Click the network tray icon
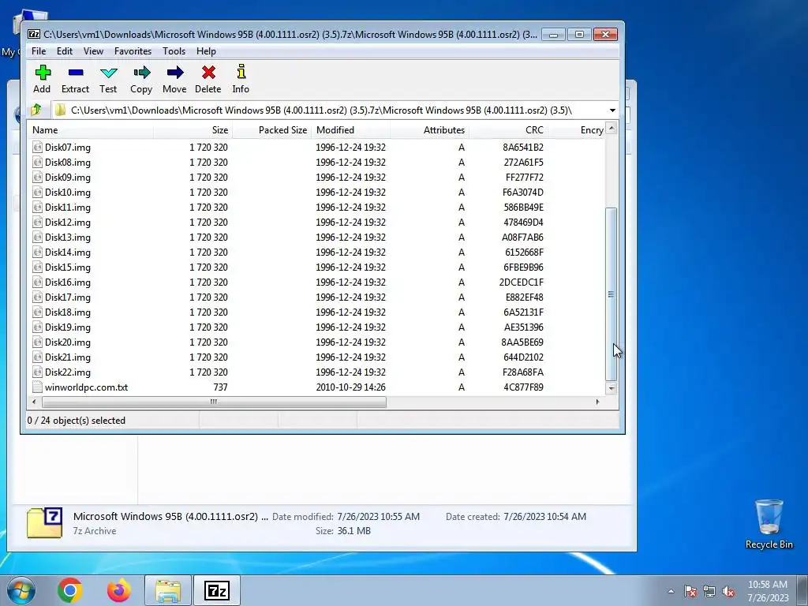808x606 pixels. pos(709,591)
